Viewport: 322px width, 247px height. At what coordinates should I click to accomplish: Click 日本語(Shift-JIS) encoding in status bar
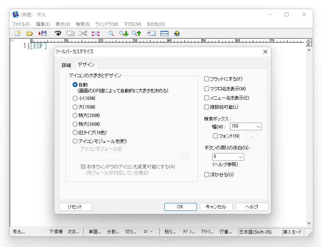pyautogui.click(x=259, y=232)
